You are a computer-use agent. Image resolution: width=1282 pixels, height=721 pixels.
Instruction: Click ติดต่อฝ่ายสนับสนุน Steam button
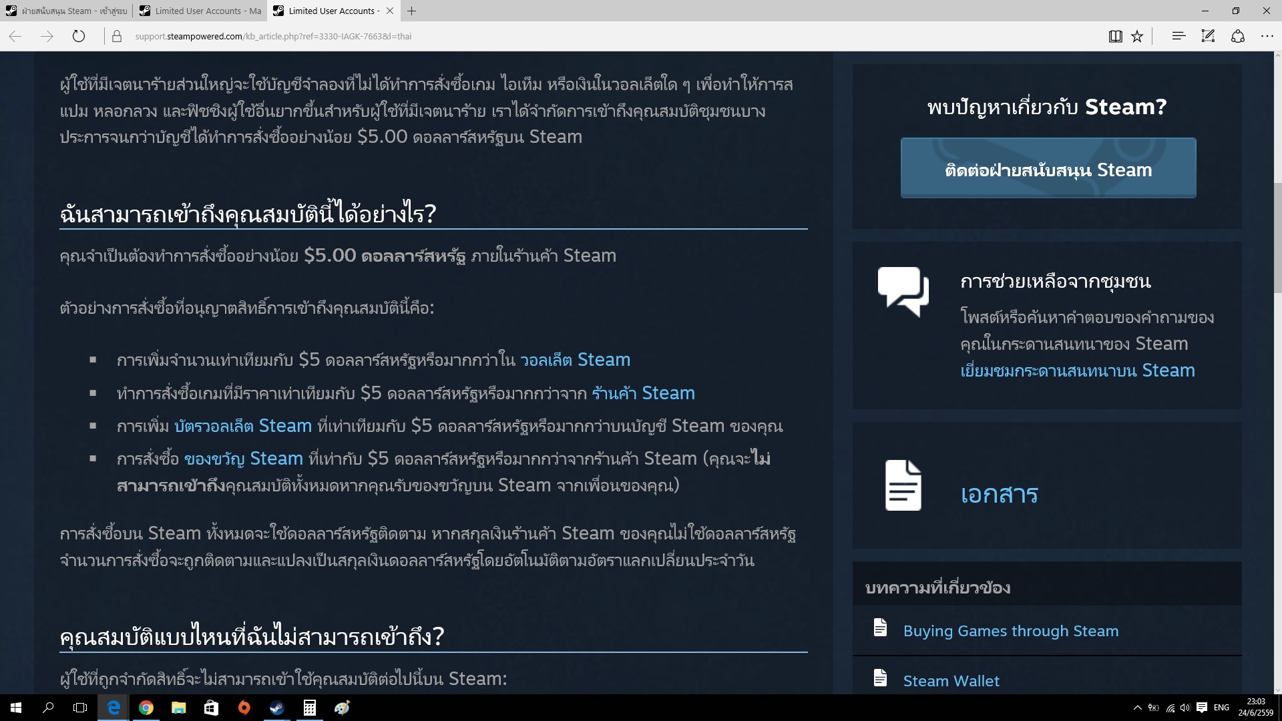point(1048,168)
